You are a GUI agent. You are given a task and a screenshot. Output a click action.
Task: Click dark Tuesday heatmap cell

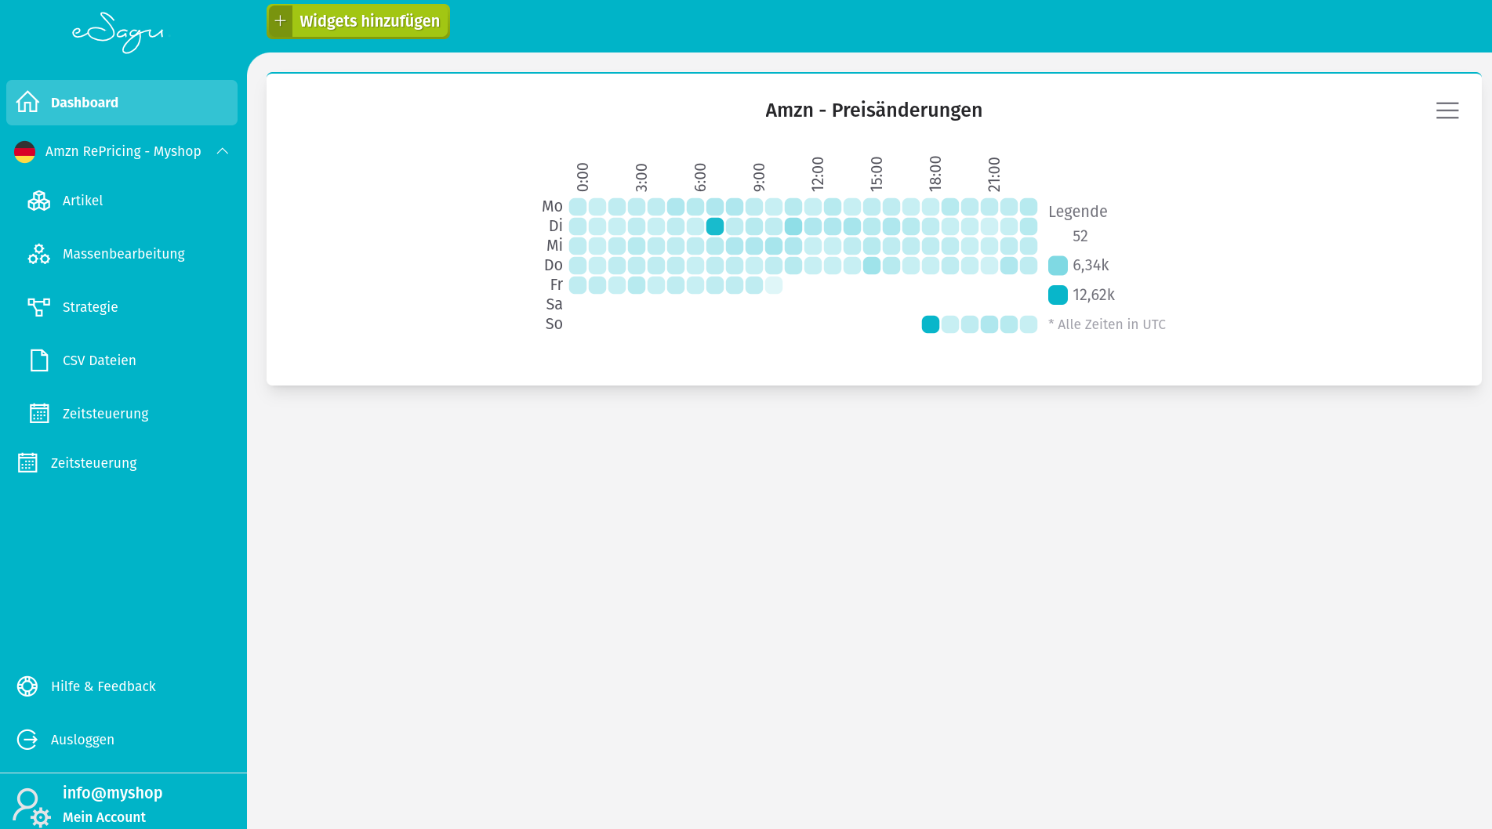715,226
